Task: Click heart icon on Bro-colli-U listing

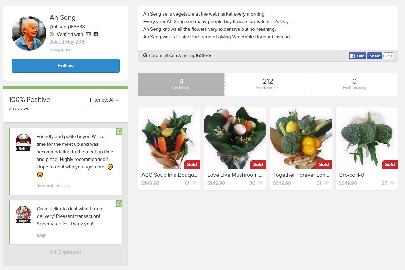Action: click(x=392, y=183)
